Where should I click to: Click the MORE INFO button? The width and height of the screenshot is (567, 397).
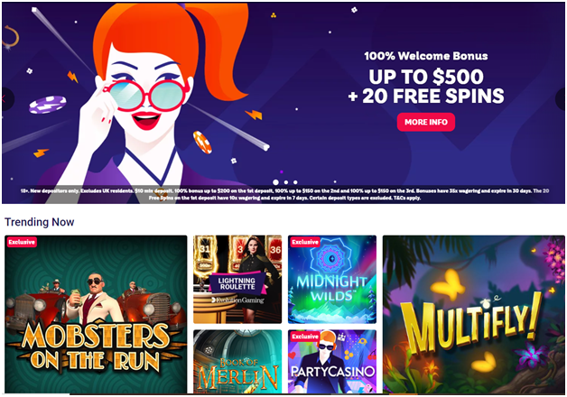(x=425, y=122)
